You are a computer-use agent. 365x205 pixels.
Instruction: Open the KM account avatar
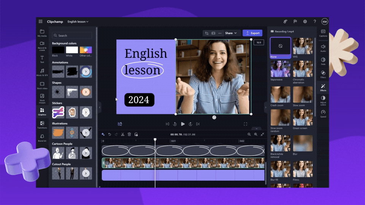[x=324, y=21]
